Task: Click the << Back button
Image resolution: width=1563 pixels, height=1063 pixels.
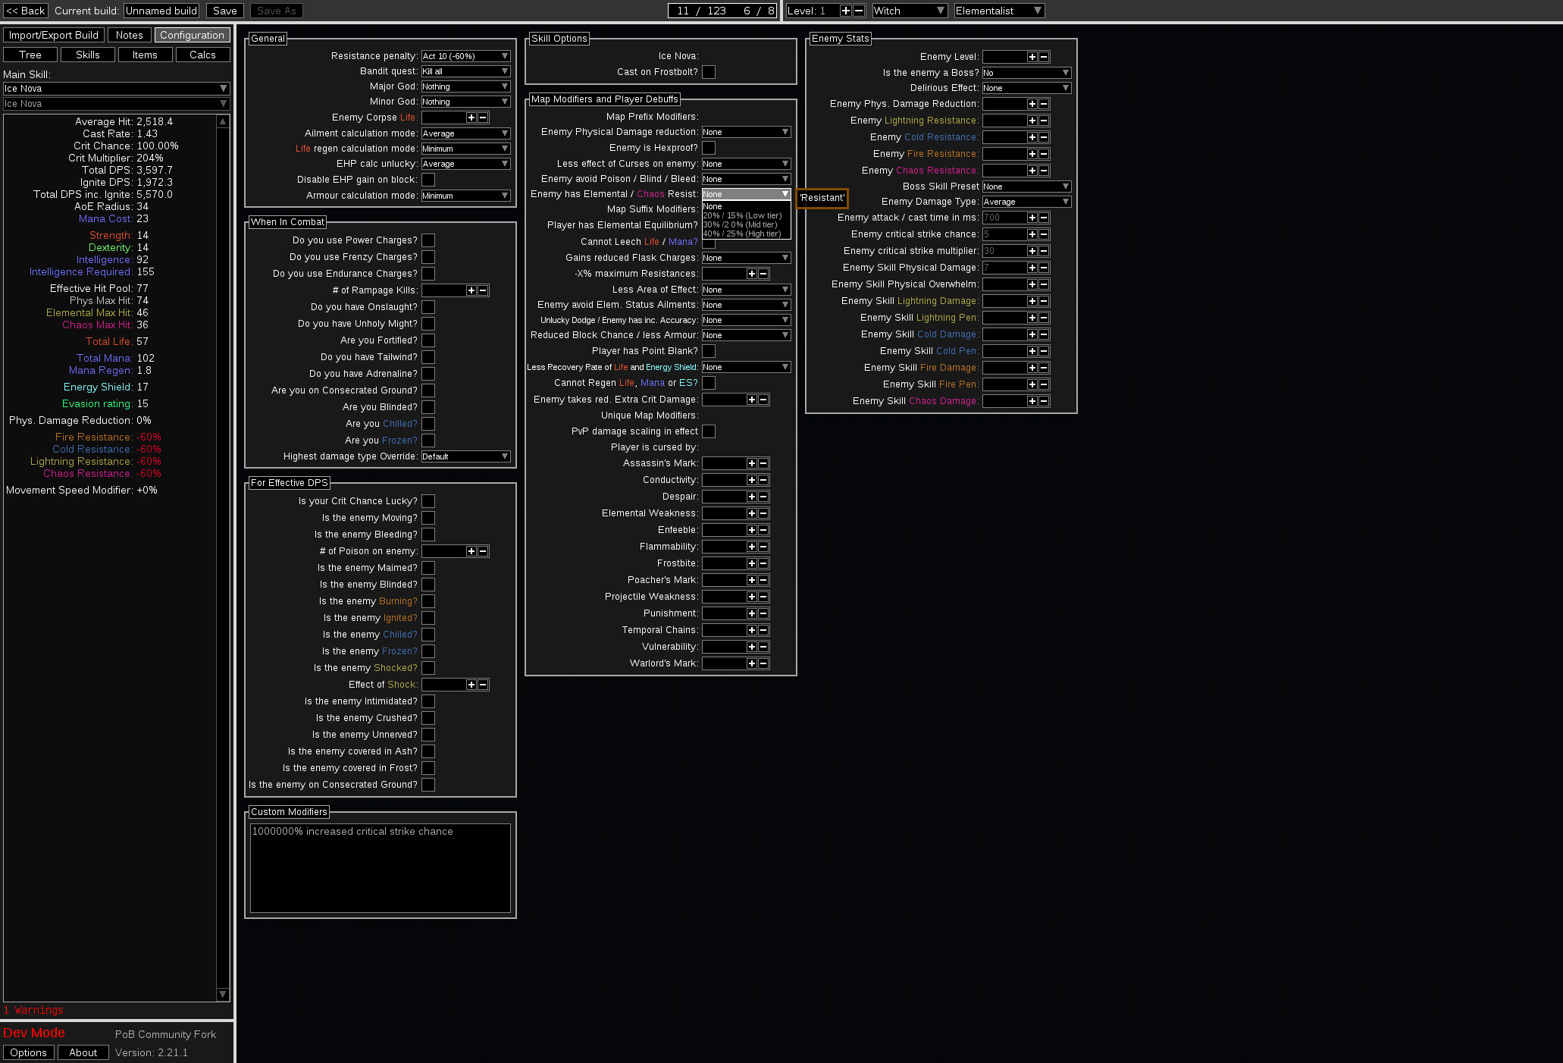Action: pos(26,11)
